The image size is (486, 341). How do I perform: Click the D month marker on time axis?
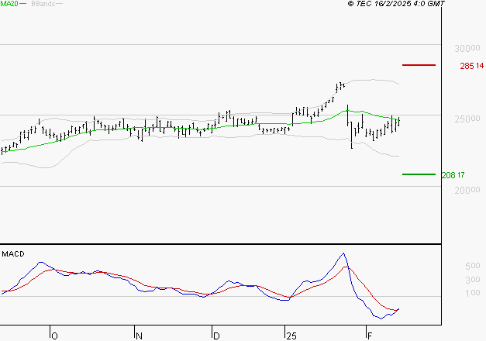(x=216, y=336)
